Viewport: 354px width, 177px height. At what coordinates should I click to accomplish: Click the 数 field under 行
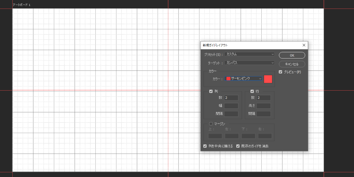(x=263, y=98)
